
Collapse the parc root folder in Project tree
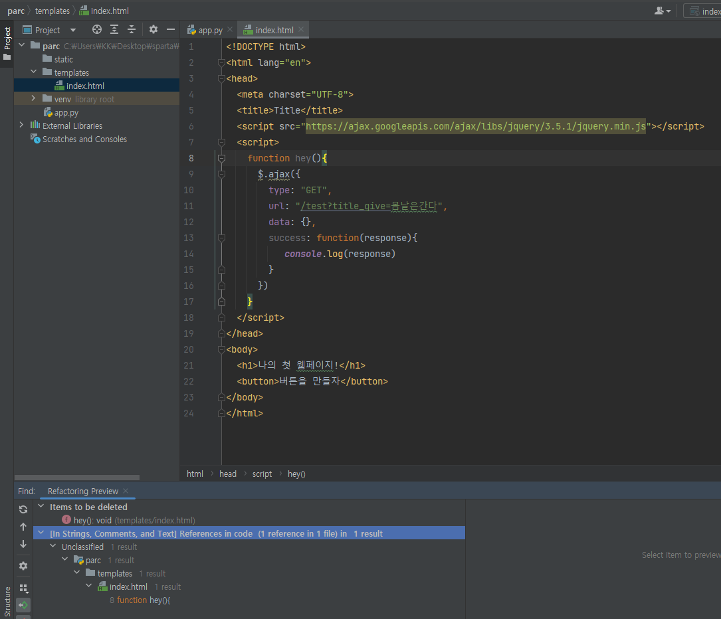pyautogui.click(x=22, y=45)
